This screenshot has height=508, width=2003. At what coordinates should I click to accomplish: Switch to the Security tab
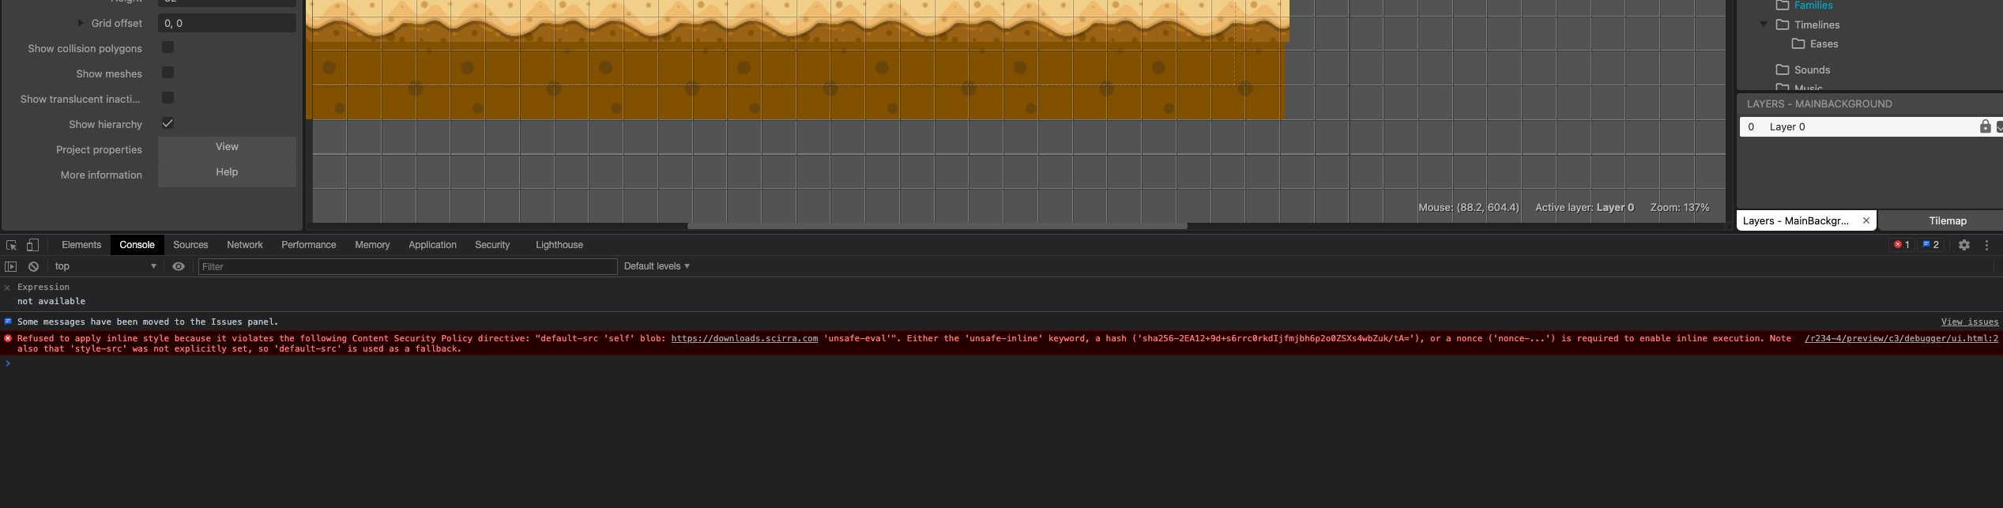[492, 245]
